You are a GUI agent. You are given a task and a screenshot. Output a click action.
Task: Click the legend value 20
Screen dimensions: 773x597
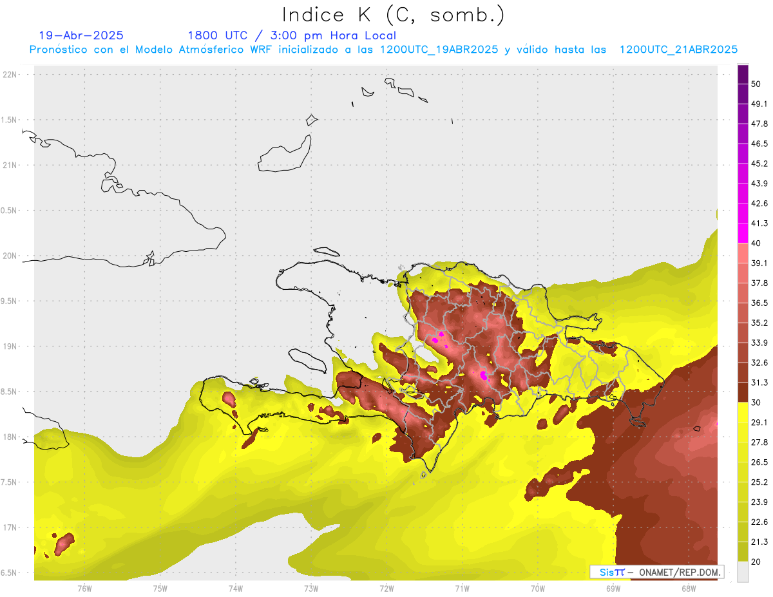tap(756, 562)
